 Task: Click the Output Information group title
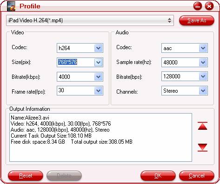pos(30,109)
